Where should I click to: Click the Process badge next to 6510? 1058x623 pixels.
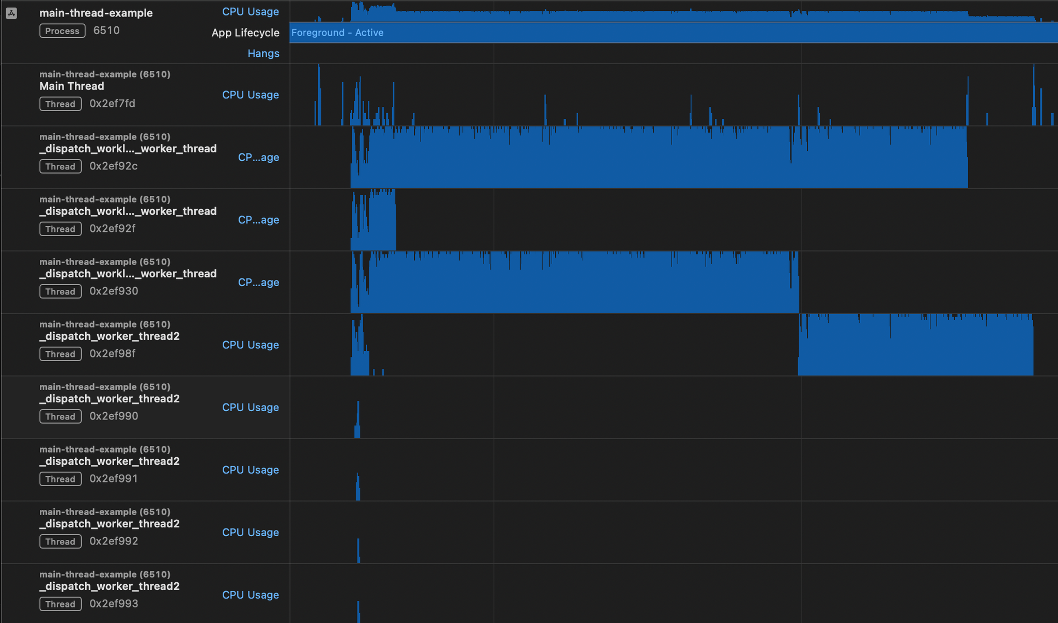(62, 30)
